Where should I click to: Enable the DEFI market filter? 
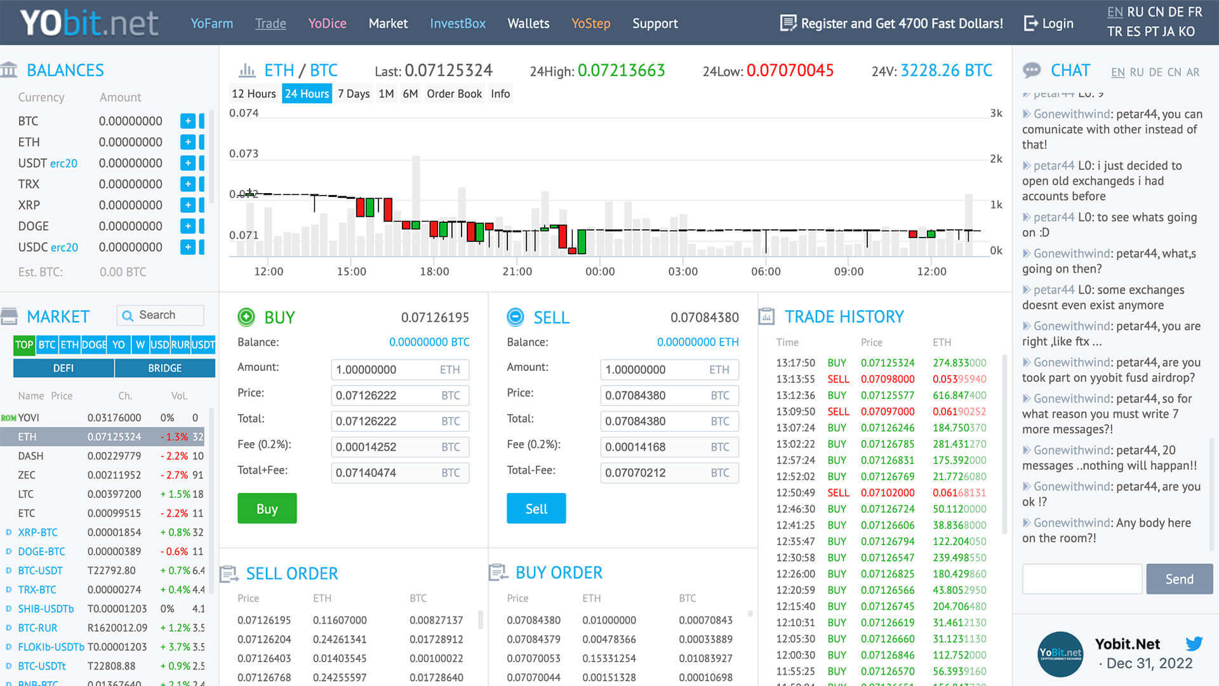click(x=63, y=368)
